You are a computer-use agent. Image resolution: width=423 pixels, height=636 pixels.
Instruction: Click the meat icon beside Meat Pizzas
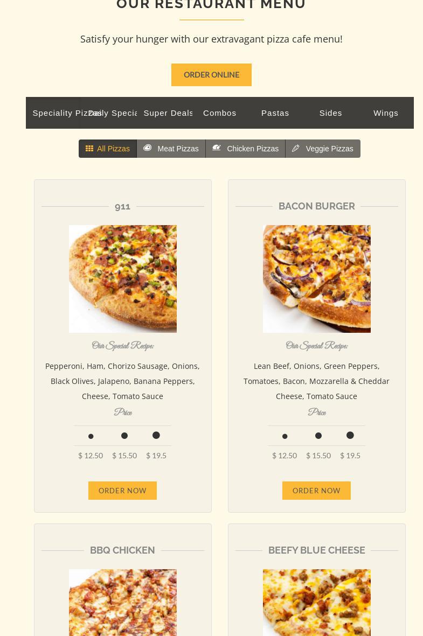click(147, 148)
